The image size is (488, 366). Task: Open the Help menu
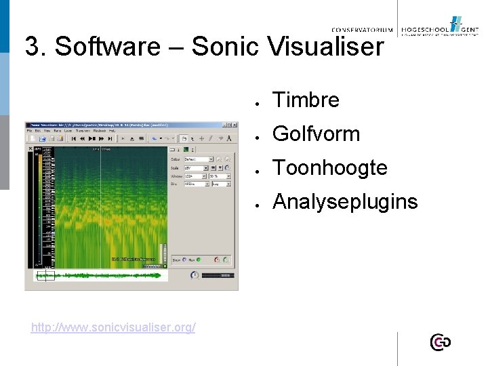[112, 131]
